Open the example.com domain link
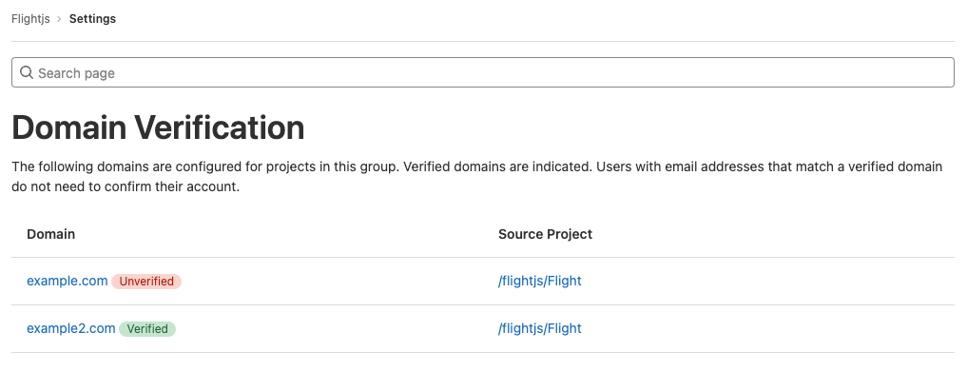This screenshot has width=967, height=371. click(x=68, y=281)
